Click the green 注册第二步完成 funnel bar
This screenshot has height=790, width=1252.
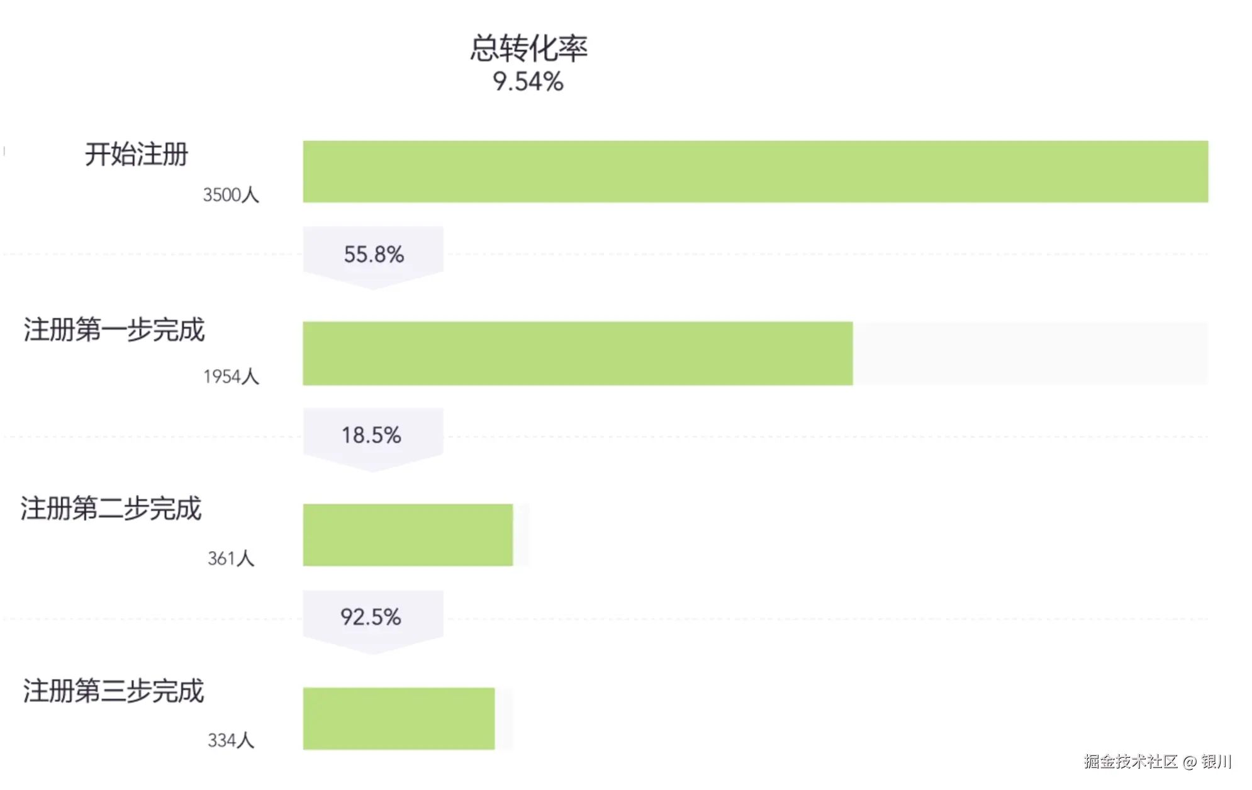pyautogui.click(x=408, y=535)
